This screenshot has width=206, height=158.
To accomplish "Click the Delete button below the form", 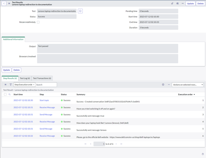I will pyautogui.click(x=16, y=70).
